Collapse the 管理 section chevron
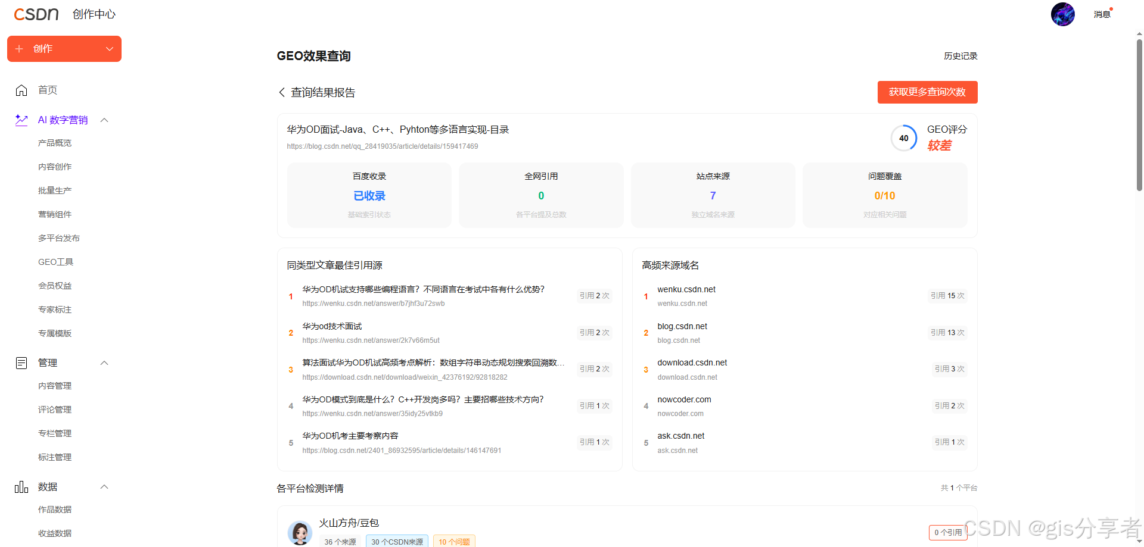Screen dimensions: 1144x547 pos(104,363)
